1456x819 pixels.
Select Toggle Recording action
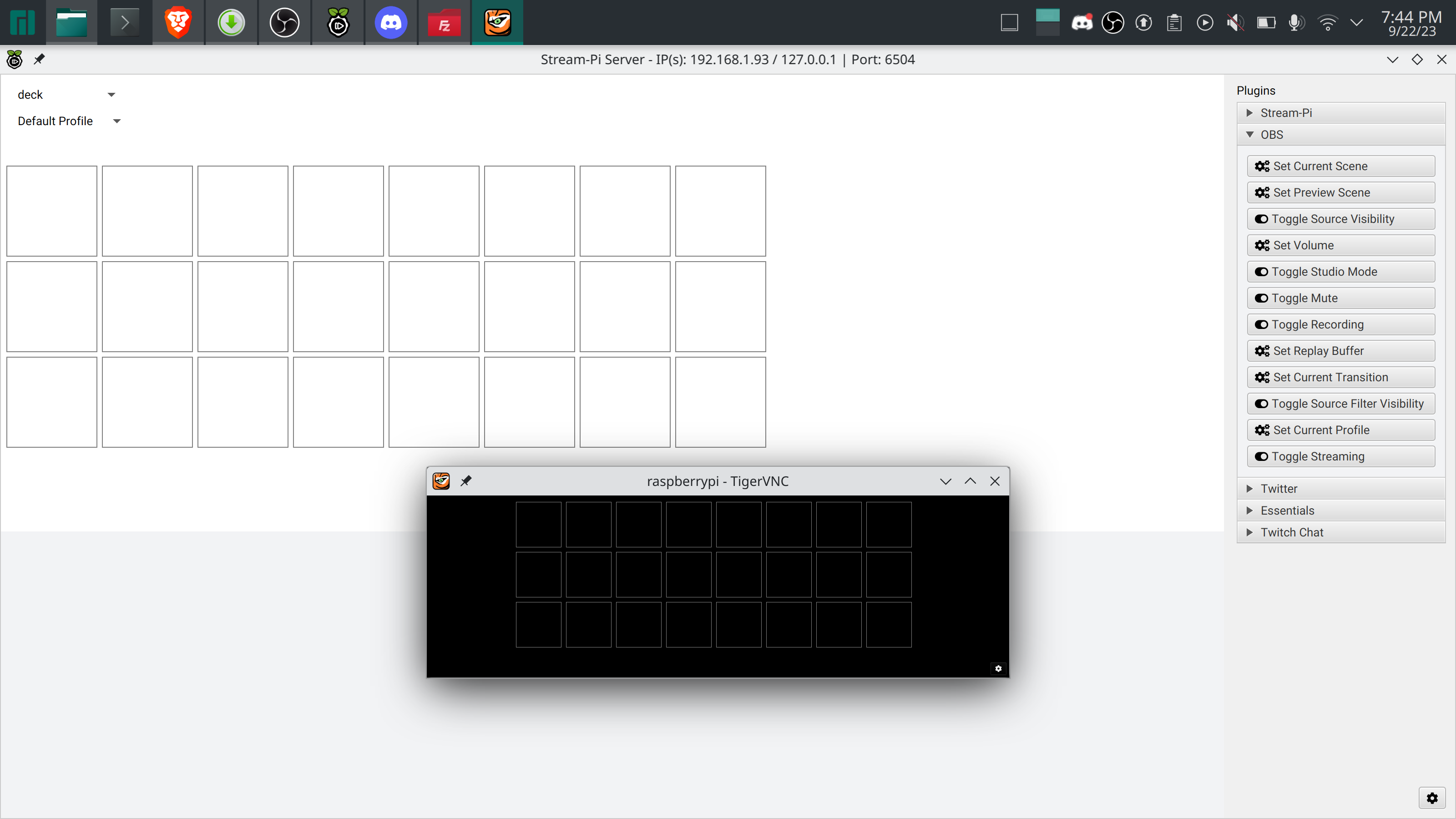[x=1341, y=324]
